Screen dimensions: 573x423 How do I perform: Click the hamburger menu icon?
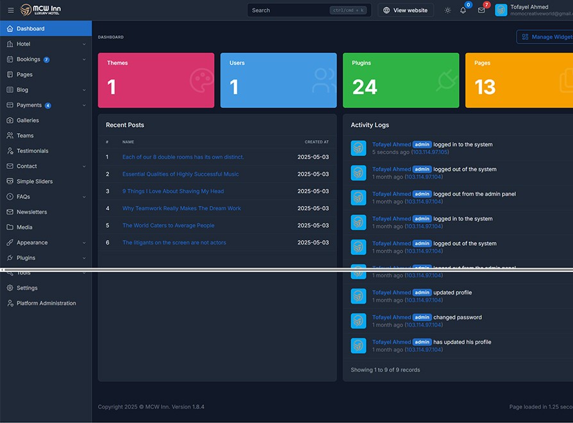pos(10,10)
